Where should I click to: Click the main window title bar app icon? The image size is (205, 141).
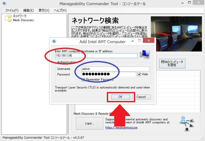[4, 3]
